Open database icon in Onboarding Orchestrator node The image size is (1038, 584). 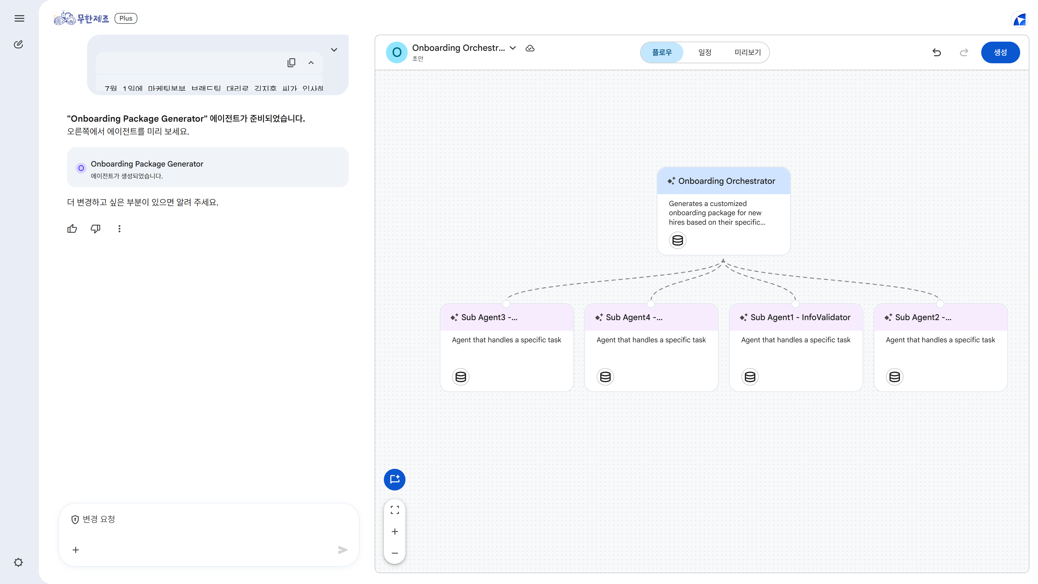(678, 241)
